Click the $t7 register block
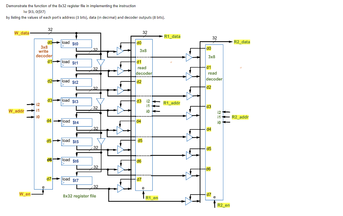The height and width of the screenshot is (216, 343). click(x=76, y=181)
